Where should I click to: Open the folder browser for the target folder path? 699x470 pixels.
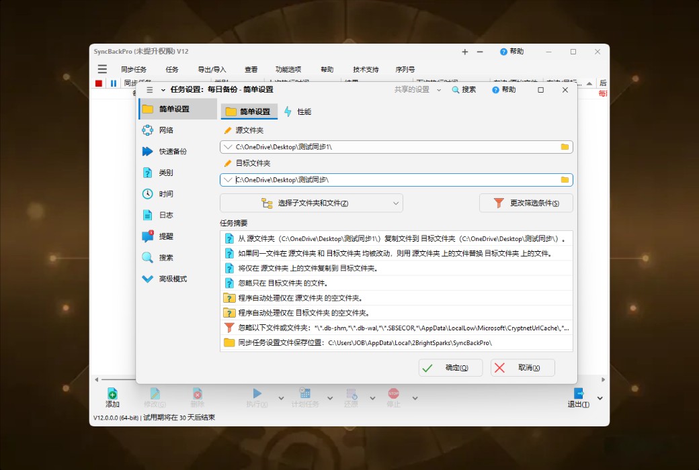pos(565,179)
